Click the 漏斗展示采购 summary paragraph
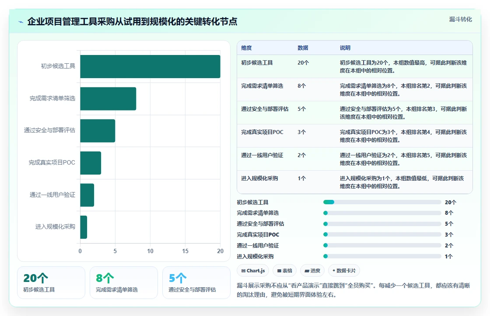This screenshot has height=316, width=490. click(353, 290)
